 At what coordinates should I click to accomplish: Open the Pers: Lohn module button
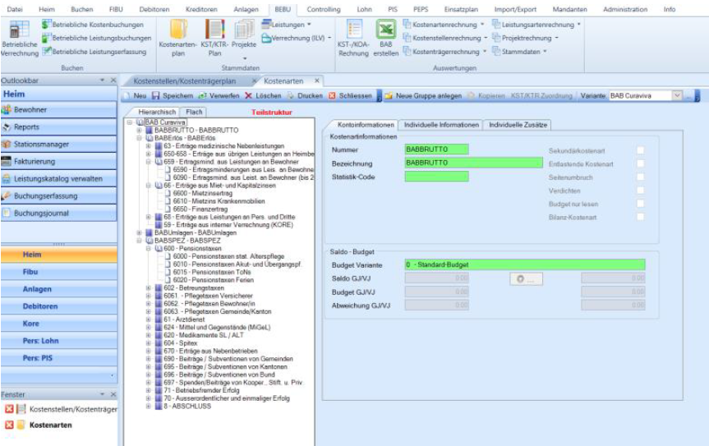click(59, 341)
